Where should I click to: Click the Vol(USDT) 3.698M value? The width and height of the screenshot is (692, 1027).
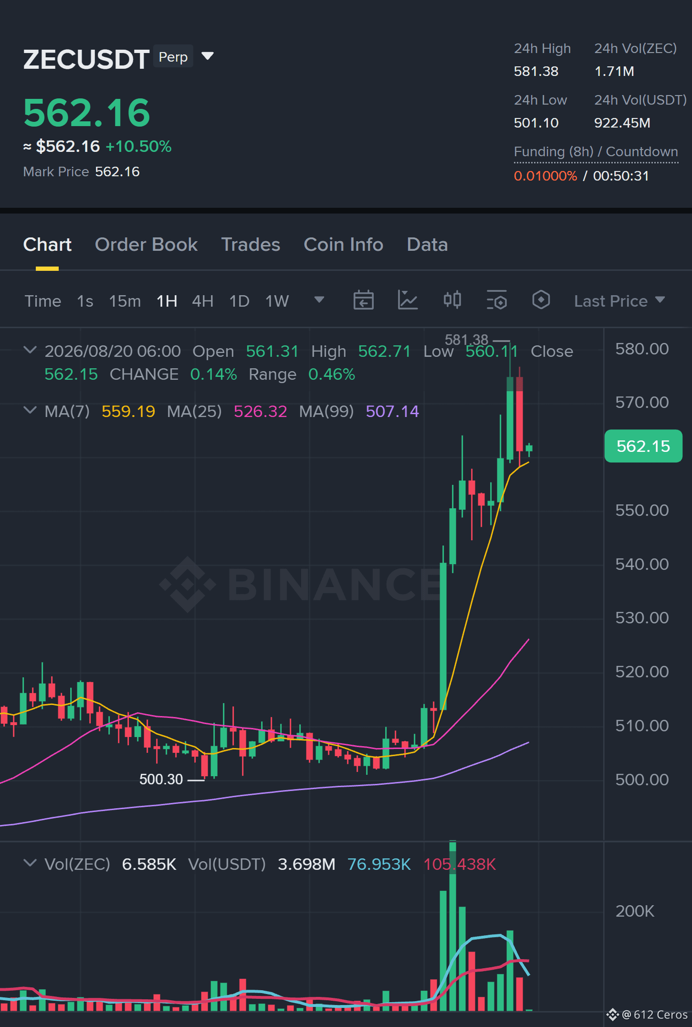(x=306, y=864)
